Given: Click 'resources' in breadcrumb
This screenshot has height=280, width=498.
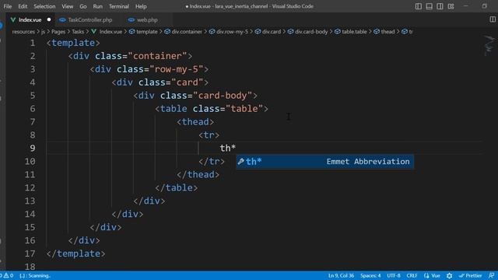Looking at the screenshot, I should [23, 31].
